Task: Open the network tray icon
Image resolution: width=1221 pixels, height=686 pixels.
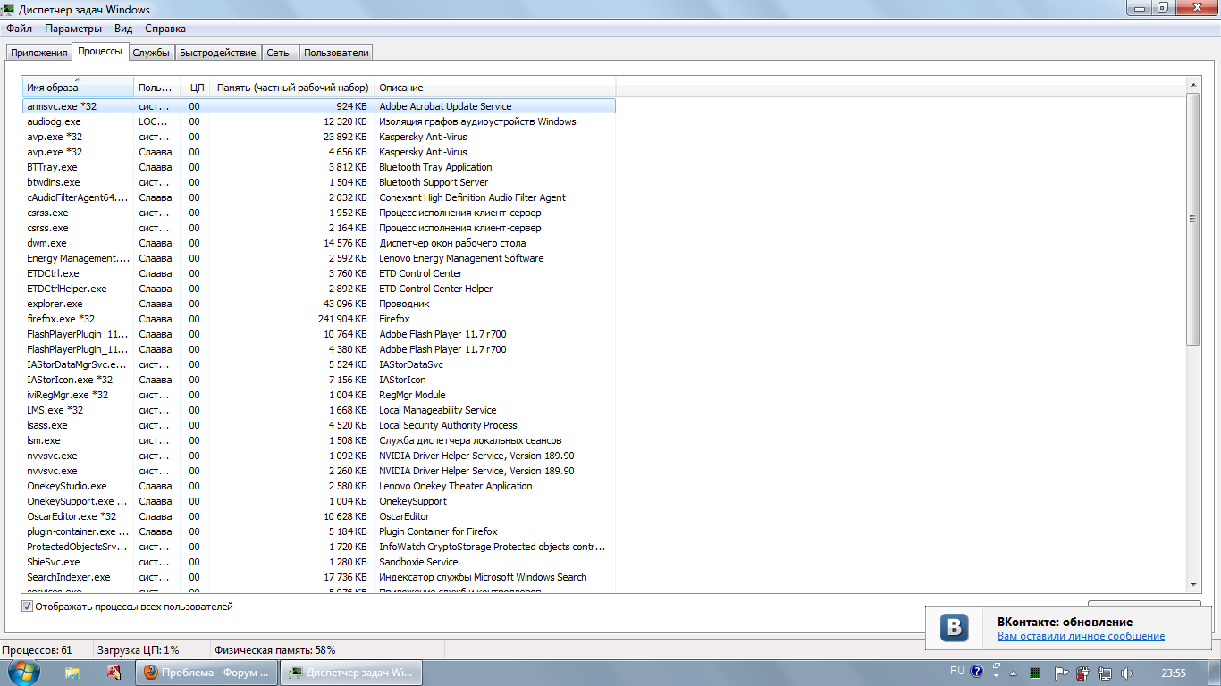Action: tap(1105, 673)
